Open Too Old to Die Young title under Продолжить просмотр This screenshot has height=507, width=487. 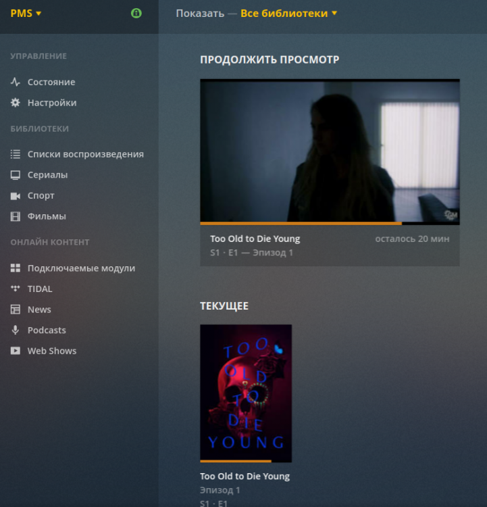(255, 239)
